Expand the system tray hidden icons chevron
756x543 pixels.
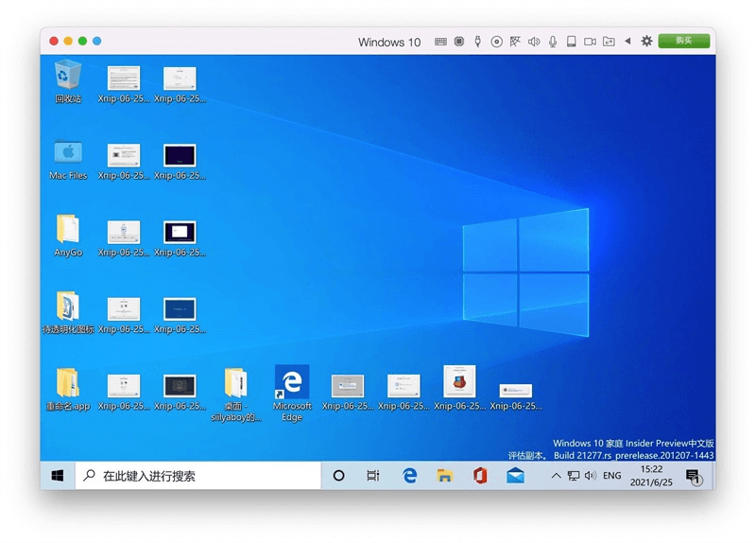pyautogui.click(x=557, y=476)
